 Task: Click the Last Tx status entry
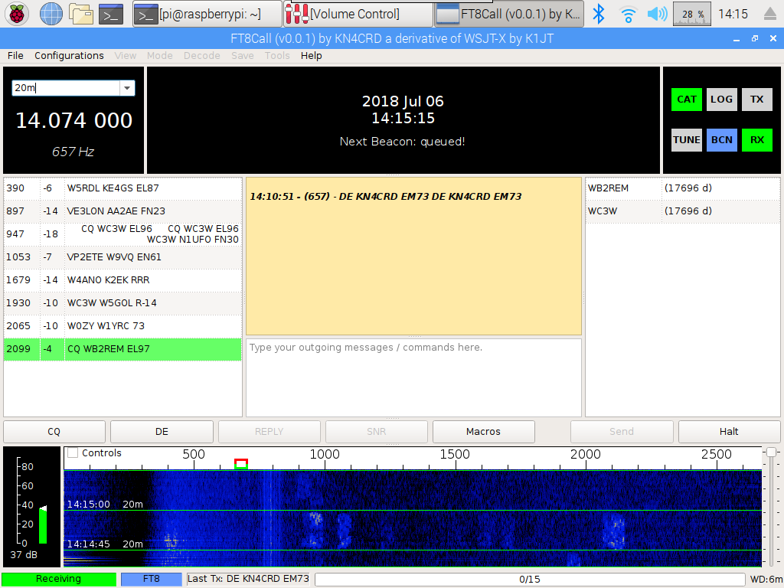[x=248, y=579]
